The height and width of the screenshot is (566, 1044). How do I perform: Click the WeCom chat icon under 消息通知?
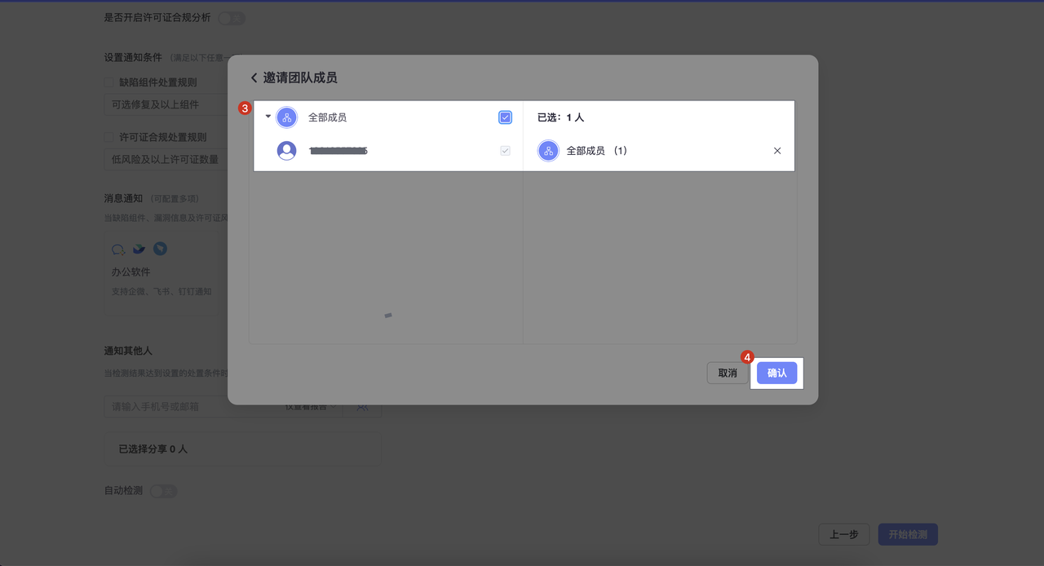[x=119, y=249]
